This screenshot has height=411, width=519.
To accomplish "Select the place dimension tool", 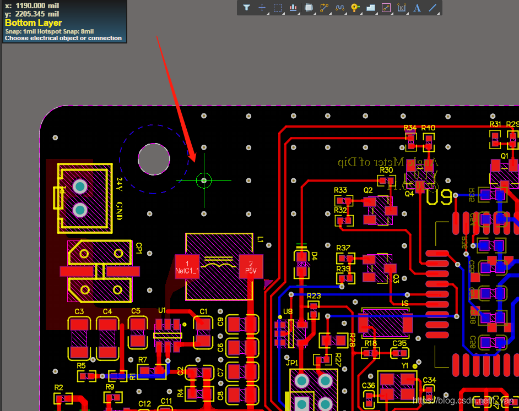I will 402,8.
